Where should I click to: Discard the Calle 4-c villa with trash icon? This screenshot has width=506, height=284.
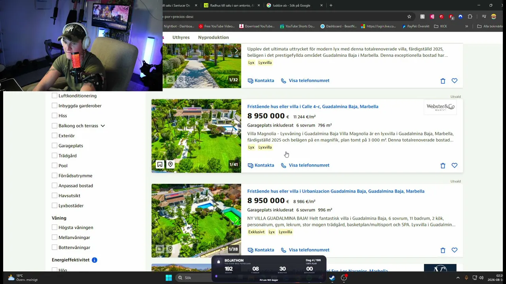click(443, 166)
